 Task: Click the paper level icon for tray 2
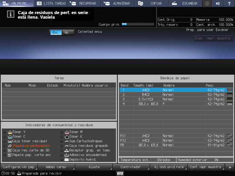pos(230,94)
